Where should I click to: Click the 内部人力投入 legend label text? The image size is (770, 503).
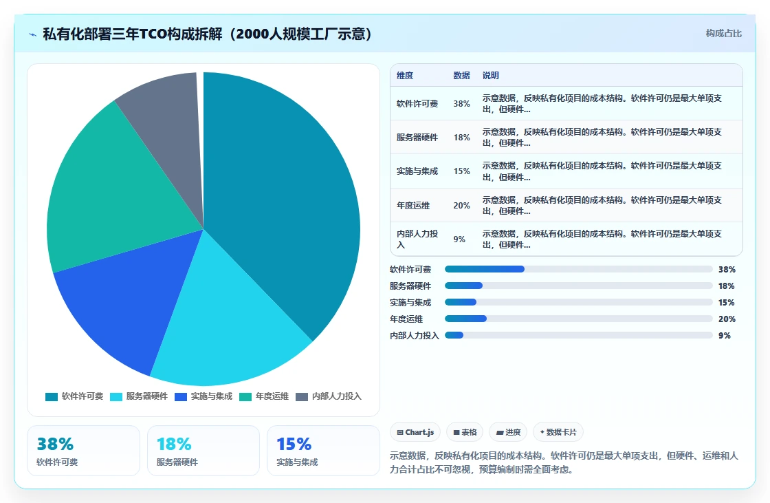[337, 396]
